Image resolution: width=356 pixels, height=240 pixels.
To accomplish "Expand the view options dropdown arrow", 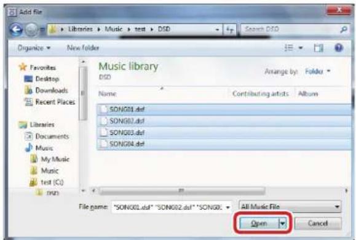I will pos(301,48).
